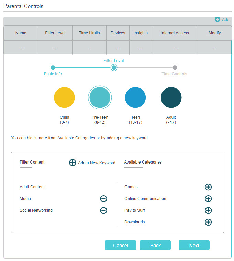Add Online Communication category to filter
Screen dimensions: 234x261
pyautogui.click(x=208, y=199)
